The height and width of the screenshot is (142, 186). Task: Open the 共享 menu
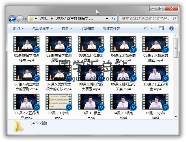tap(67, 29)
